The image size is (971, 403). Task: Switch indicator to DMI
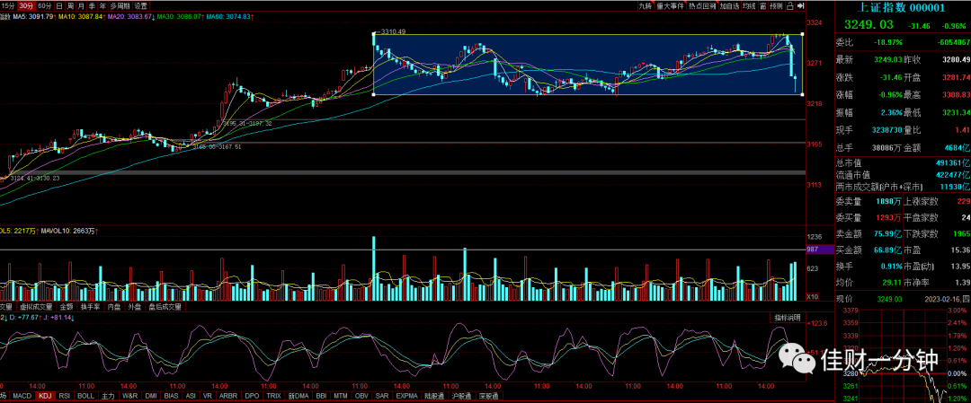(x=150, y=396)
